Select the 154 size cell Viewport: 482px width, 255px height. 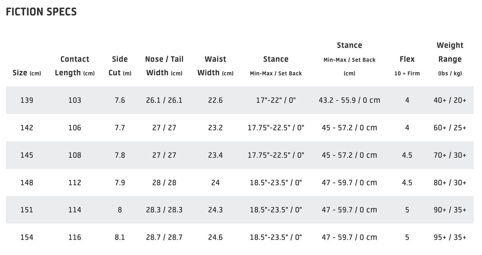click(27, 237)
